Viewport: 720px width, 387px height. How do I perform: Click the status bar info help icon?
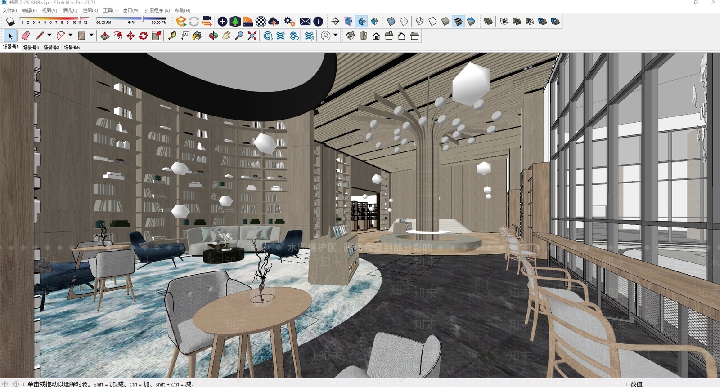click(16, 384)
